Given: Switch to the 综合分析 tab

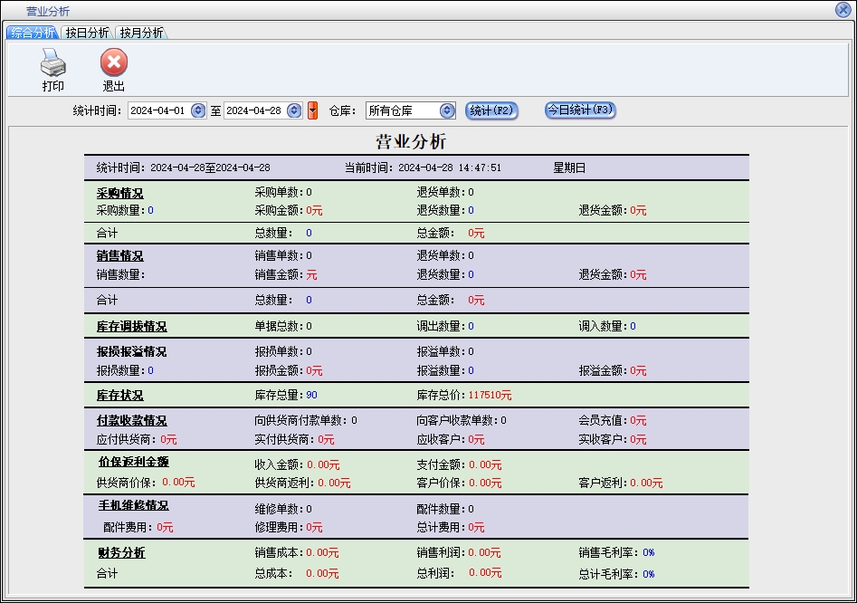Looking at the screenshot, I should coord(33,33).
